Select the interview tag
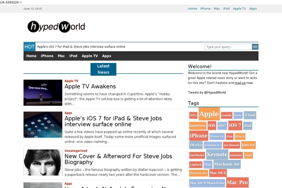 tap(198, 125)
